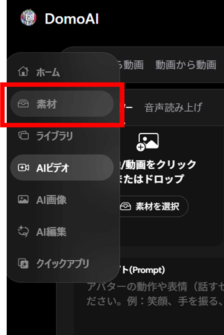Click the picture icon beside AI画像
224x335 pixels.
pyautogui.click(x=23, y=200)
